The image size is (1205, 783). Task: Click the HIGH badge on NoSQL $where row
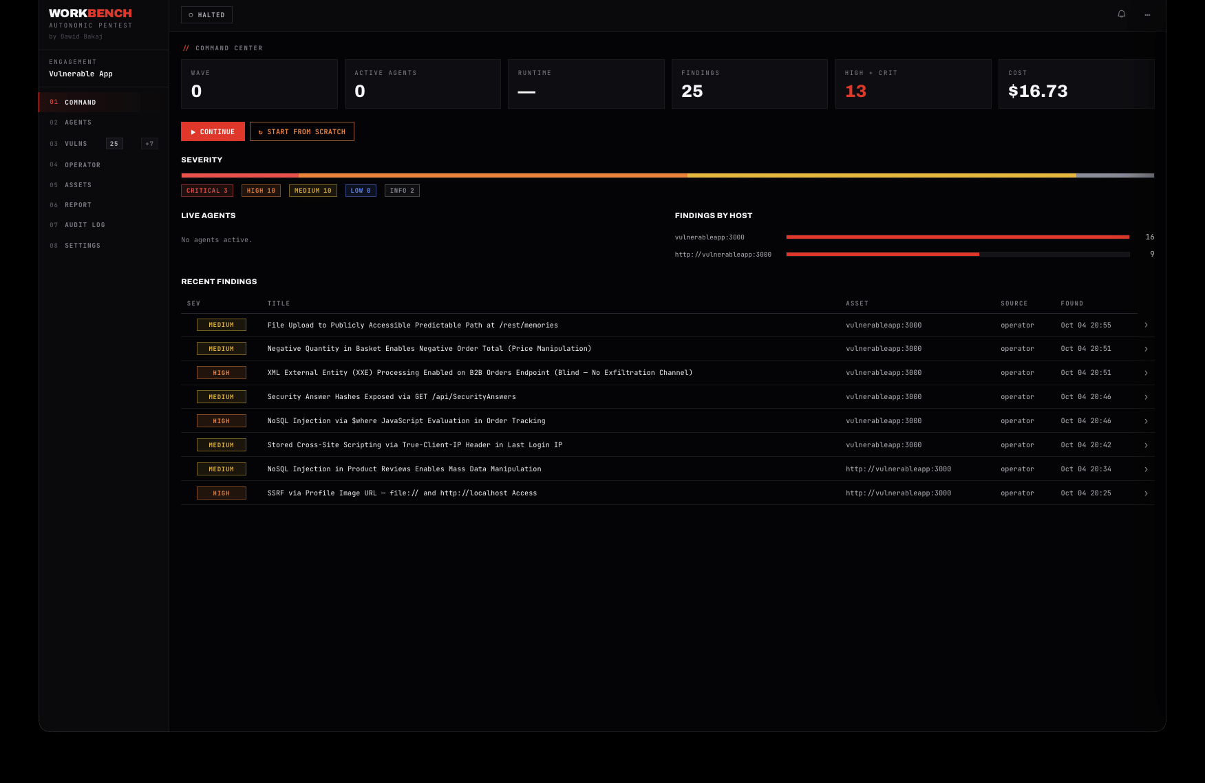pos(222,421)
